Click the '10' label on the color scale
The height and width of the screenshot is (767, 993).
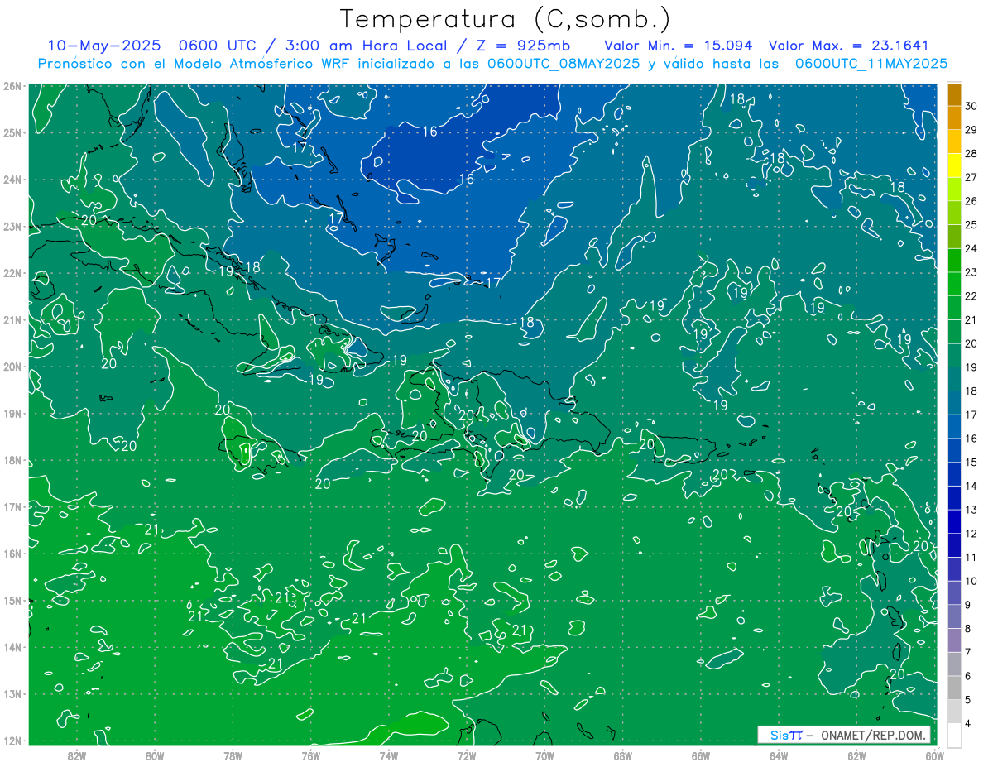[x=971, y=581]
